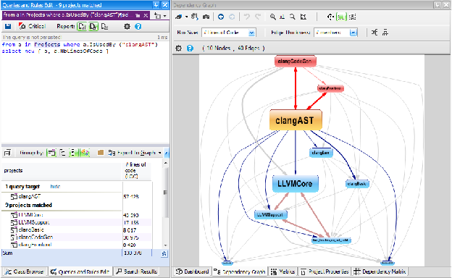
Task: Open Dependency Graph help icon
Action: click(190, 48)
